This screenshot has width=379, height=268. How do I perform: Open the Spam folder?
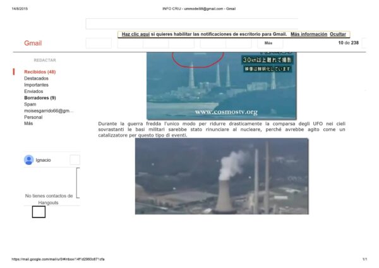(x=30, y=104)
